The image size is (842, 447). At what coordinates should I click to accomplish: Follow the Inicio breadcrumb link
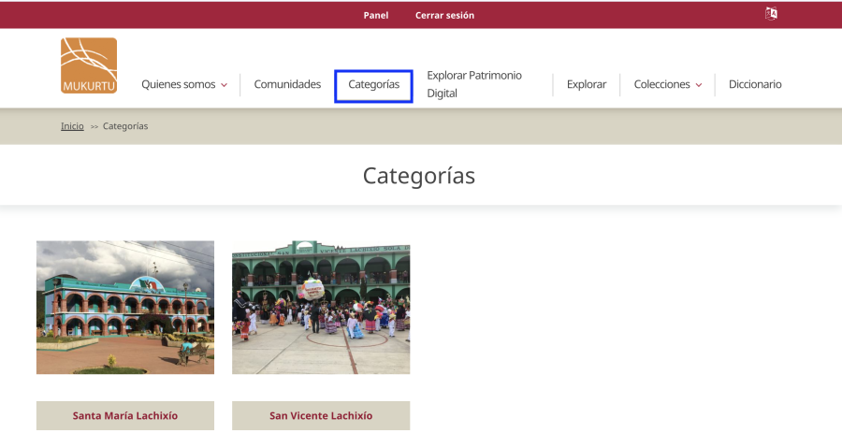coord(72,126)
